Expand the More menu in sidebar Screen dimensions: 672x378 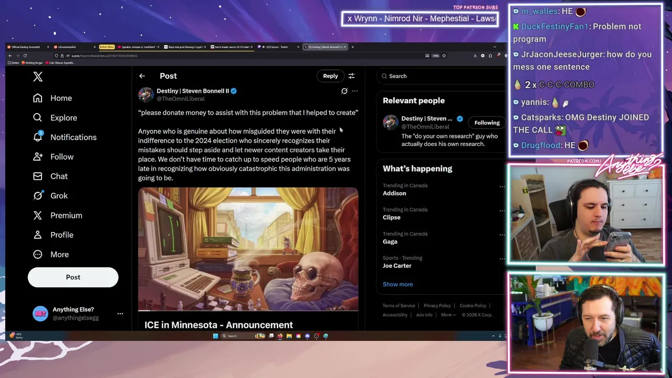(51, 254)
